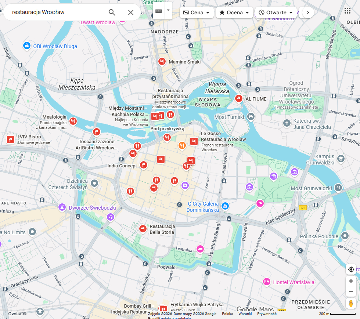Screen dimensions: 360x319
Task: Click the zoom in plus button
Action: pyautogui.click(x=351, y=281)
